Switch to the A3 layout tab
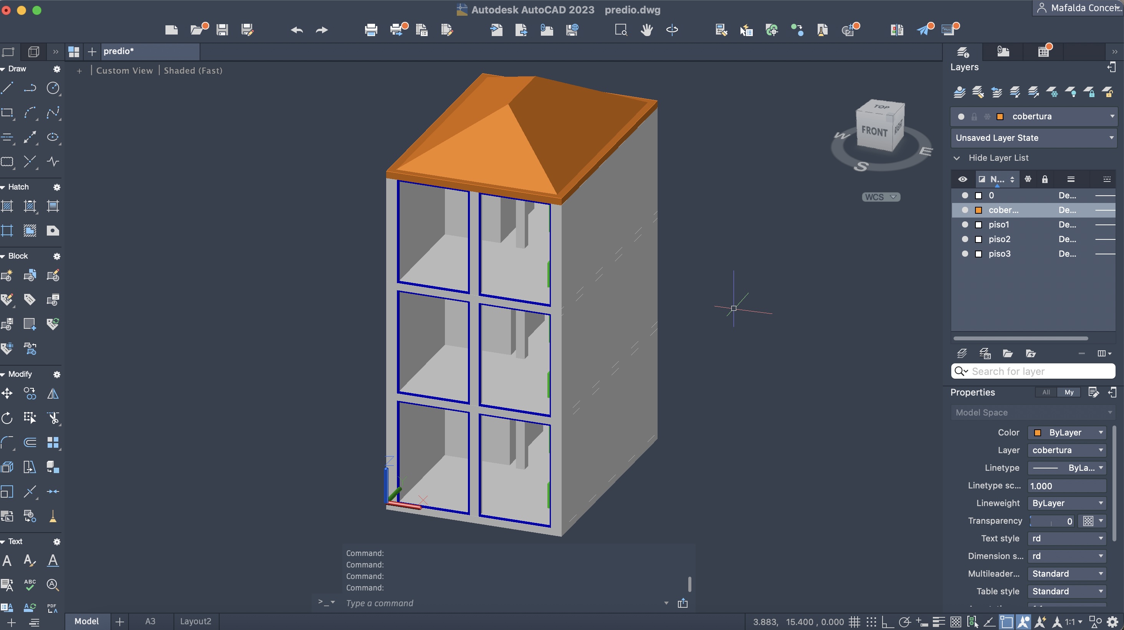This screenshot has width=1124, height=630. point(150,621)
